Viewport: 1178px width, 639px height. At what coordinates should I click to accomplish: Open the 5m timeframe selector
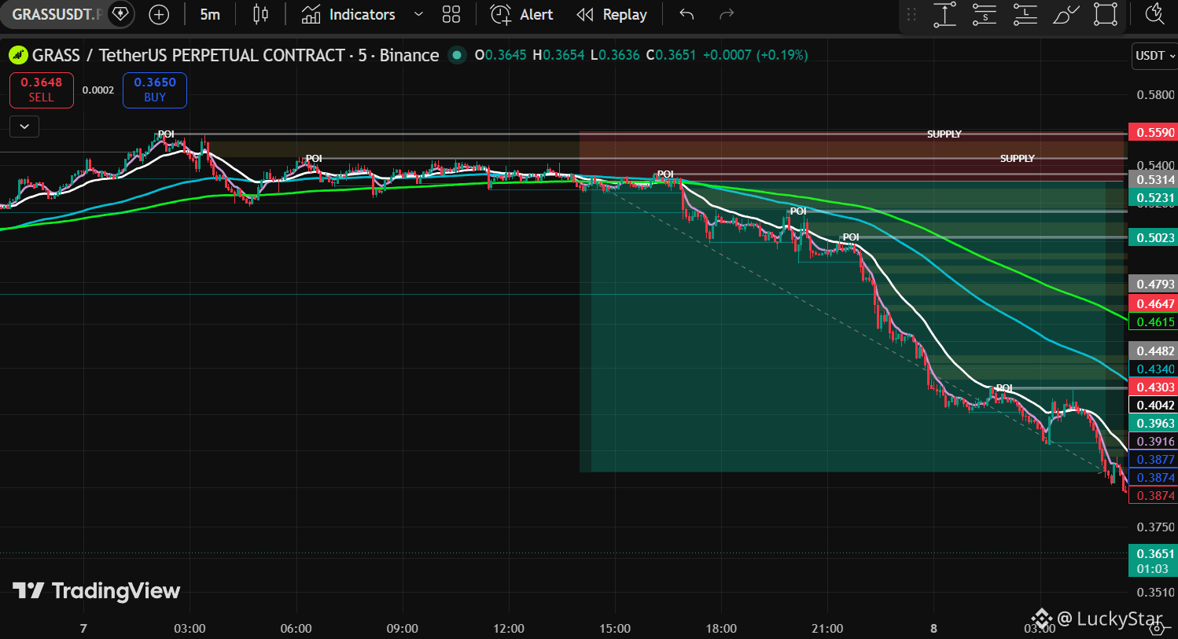point(210,14)
